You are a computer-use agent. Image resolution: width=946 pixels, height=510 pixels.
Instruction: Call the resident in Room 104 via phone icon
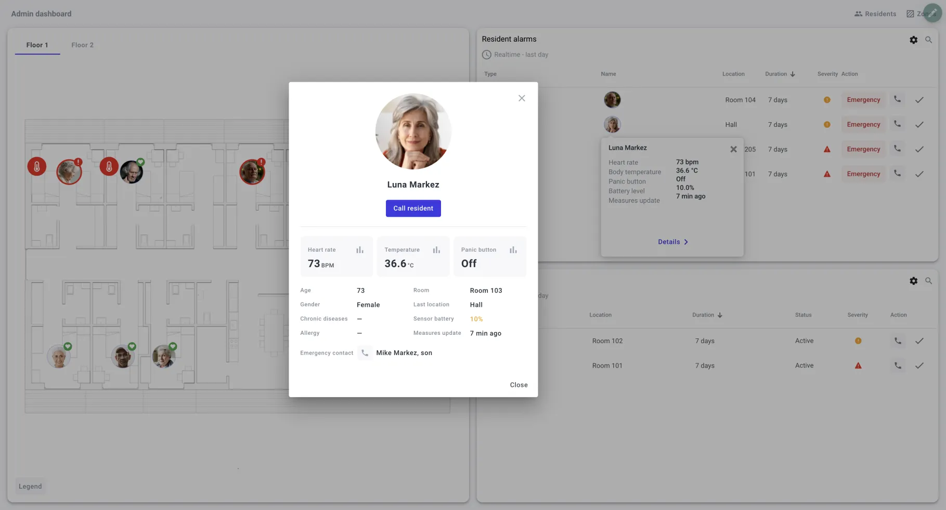click(897, 100)
